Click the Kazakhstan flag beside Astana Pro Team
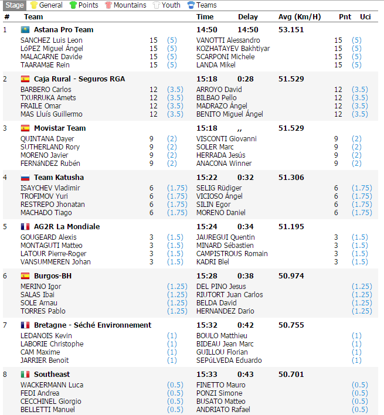 coord(25,30)
